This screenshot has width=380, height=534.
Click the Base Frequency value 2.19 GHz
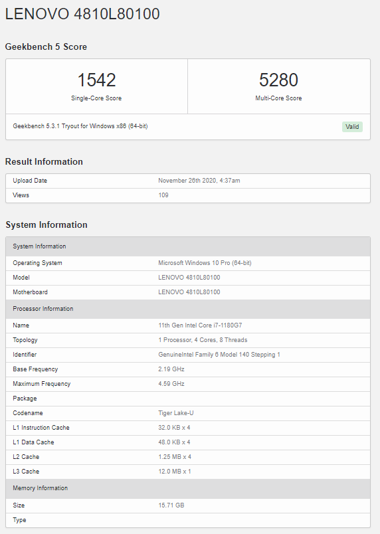click(171, 369)
